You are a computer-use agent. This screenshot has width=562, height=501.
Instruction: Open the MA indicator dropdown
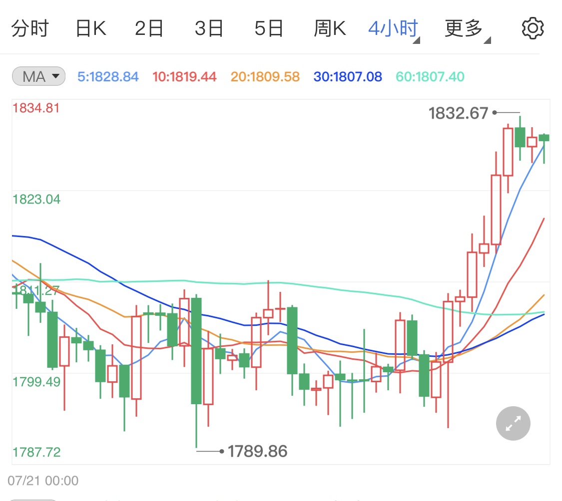(38, 76)
